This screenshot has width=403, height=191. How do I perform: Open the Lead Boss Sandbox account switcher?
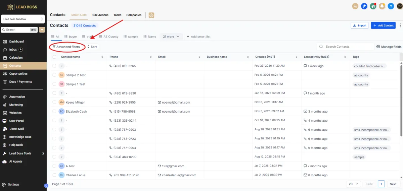point(23,19)
